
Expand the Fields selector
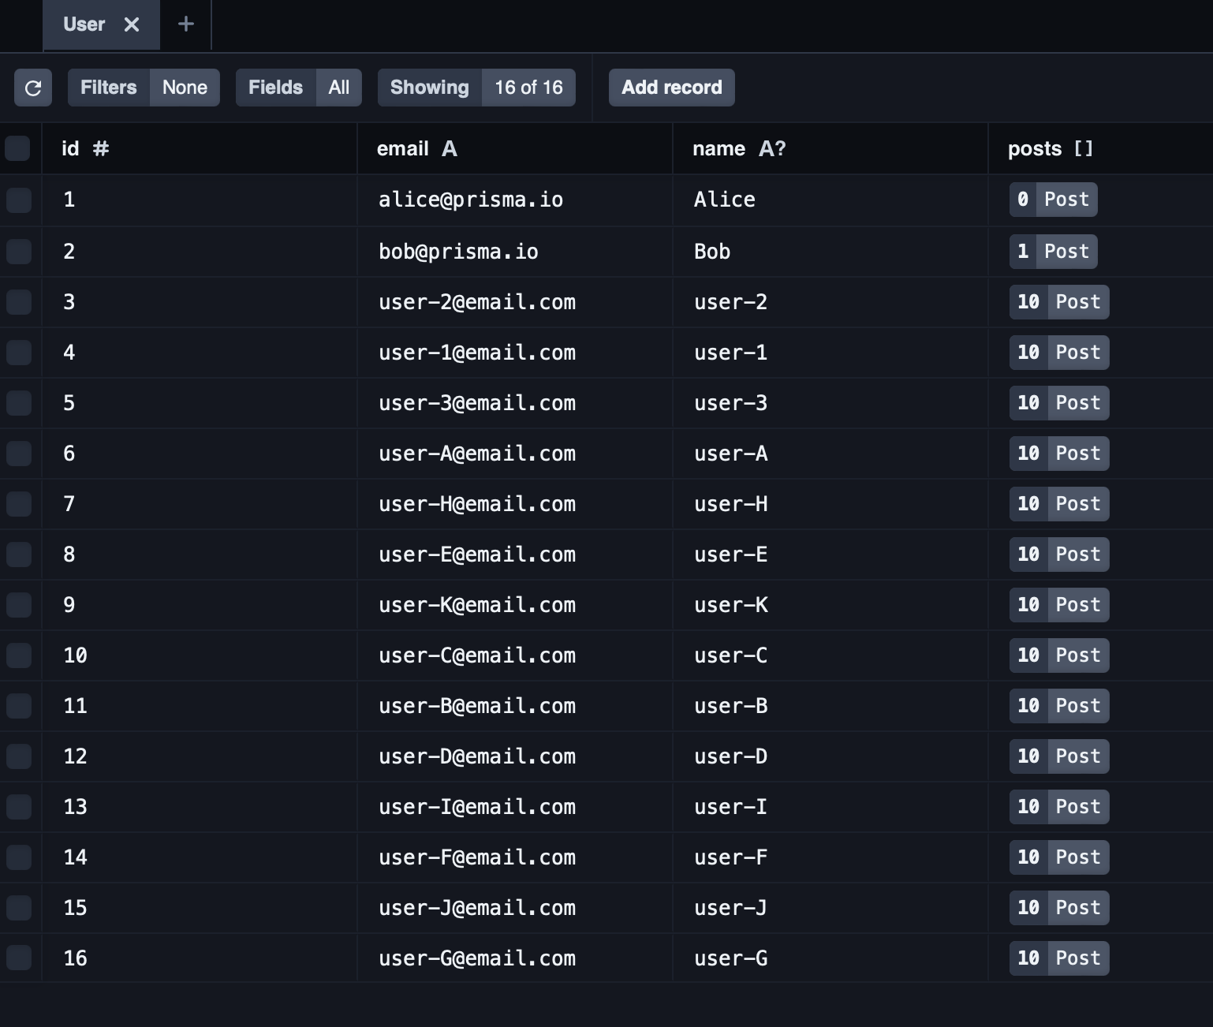pyautogui.click(x=298, y=88)
